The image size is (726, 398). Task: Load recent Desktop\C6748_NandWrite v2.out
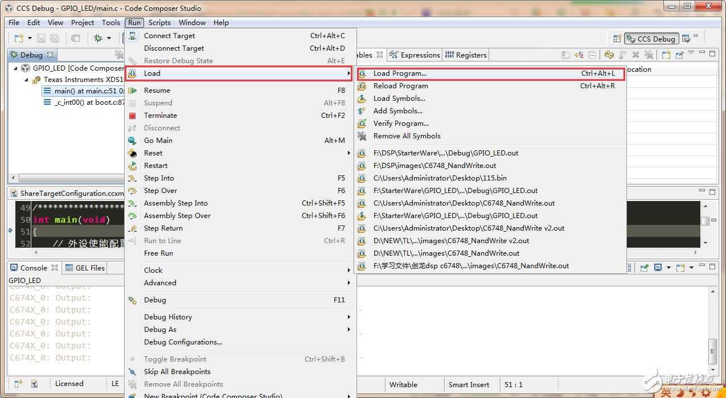coord(490,228)
